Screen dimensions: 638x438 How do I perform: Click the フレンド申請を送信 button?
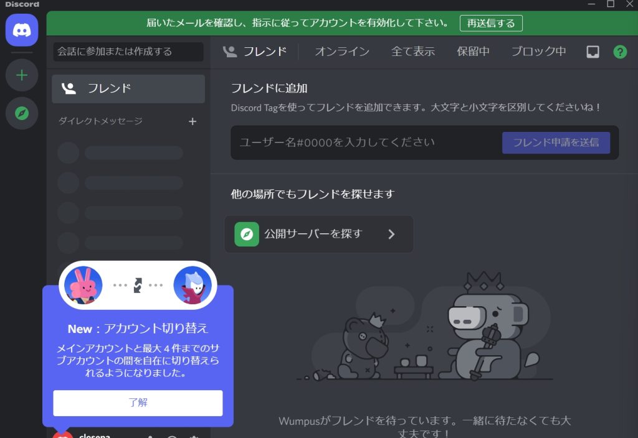[556, 142]
